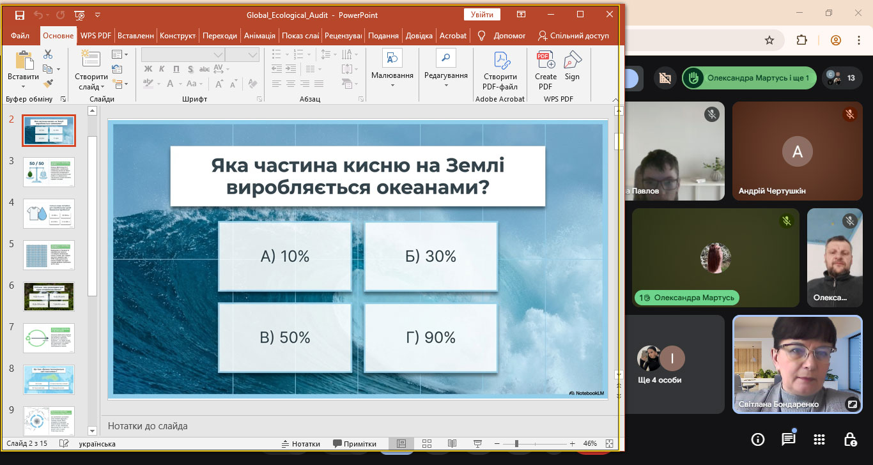This screenshot has width=873, height=465.
Task: Start Slide Show view from status bar
Action: tap(477, 443)
